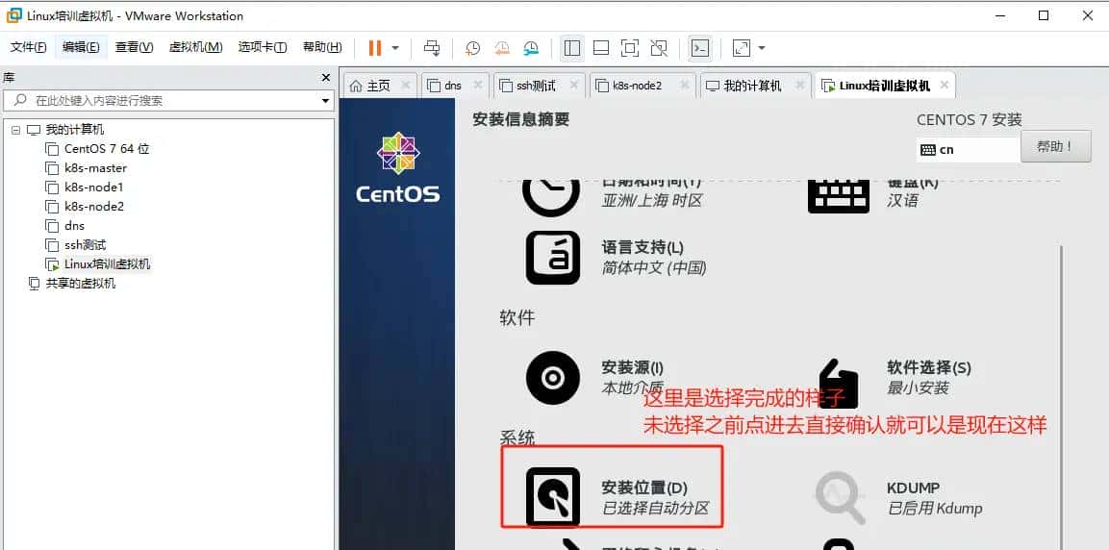The image size is (1109, 550).
Task: Click the installer vertical scrollbar
Action: (1061, 396)
